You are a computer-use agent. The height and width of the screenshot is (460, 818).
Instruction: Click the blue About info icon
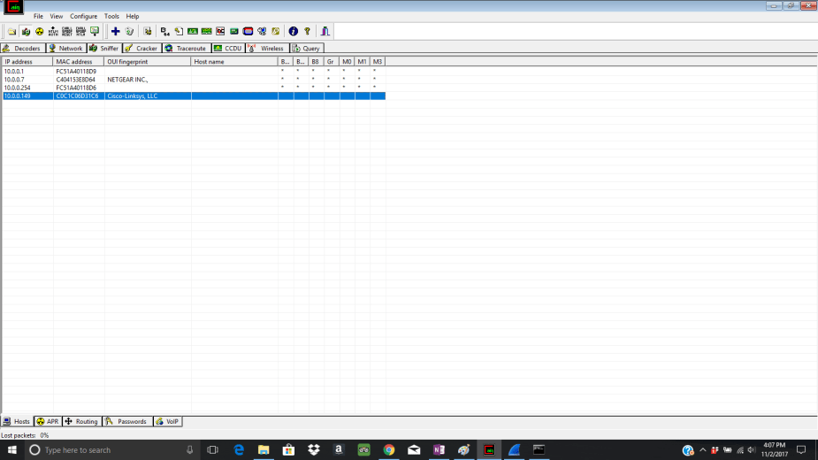(294, 31)
